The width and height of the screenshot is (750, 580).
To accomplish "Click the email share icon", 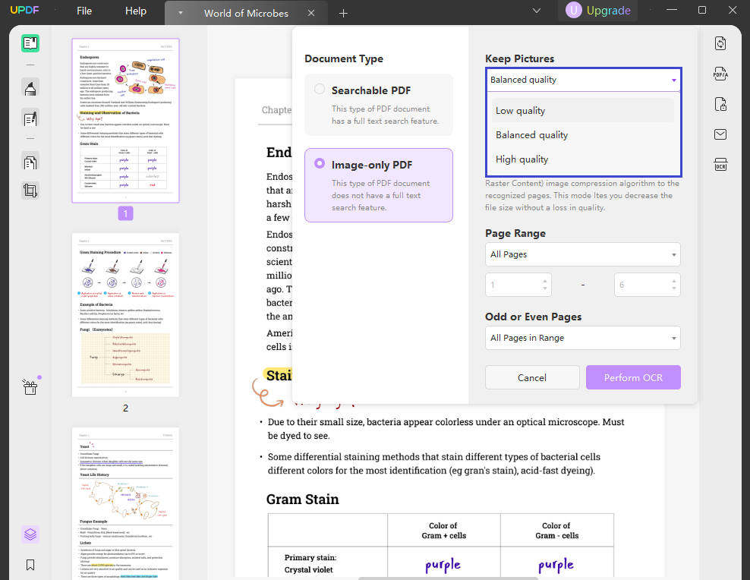I will point(720,134).
